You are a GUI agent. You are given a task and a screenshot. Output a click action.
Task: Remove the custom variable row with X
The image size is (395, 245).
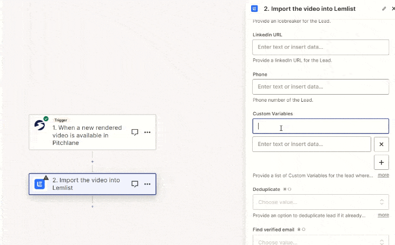[x=381, y=144]
